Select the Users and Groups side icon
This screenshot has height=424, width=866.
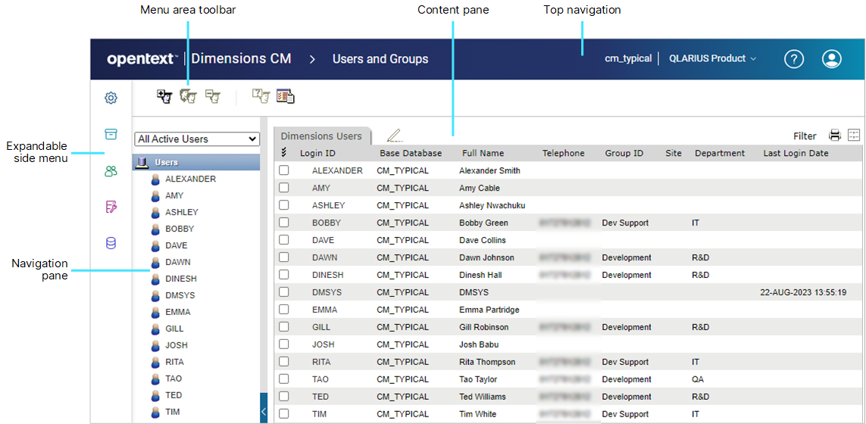coord(111,171)
